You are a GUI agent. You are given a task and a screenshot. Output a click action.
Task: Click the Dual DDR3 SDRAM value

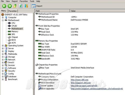point(79,44)
